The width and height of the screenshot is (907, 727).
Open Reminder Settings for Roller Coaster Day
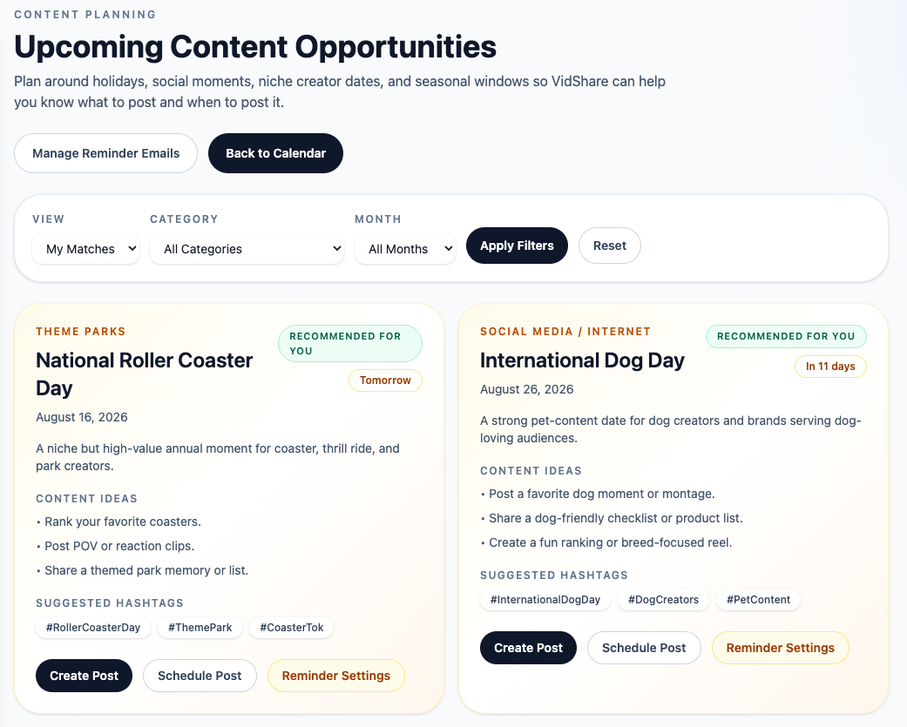point(336,676)
